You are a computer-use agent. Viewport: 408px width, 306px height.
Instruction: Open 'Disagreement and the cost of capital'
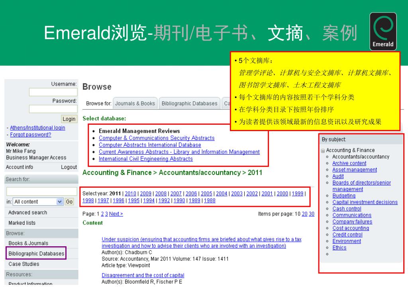(x=143, y=275)
